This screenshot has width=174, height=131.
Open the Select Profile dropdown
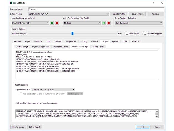click(x=69, y=14)
